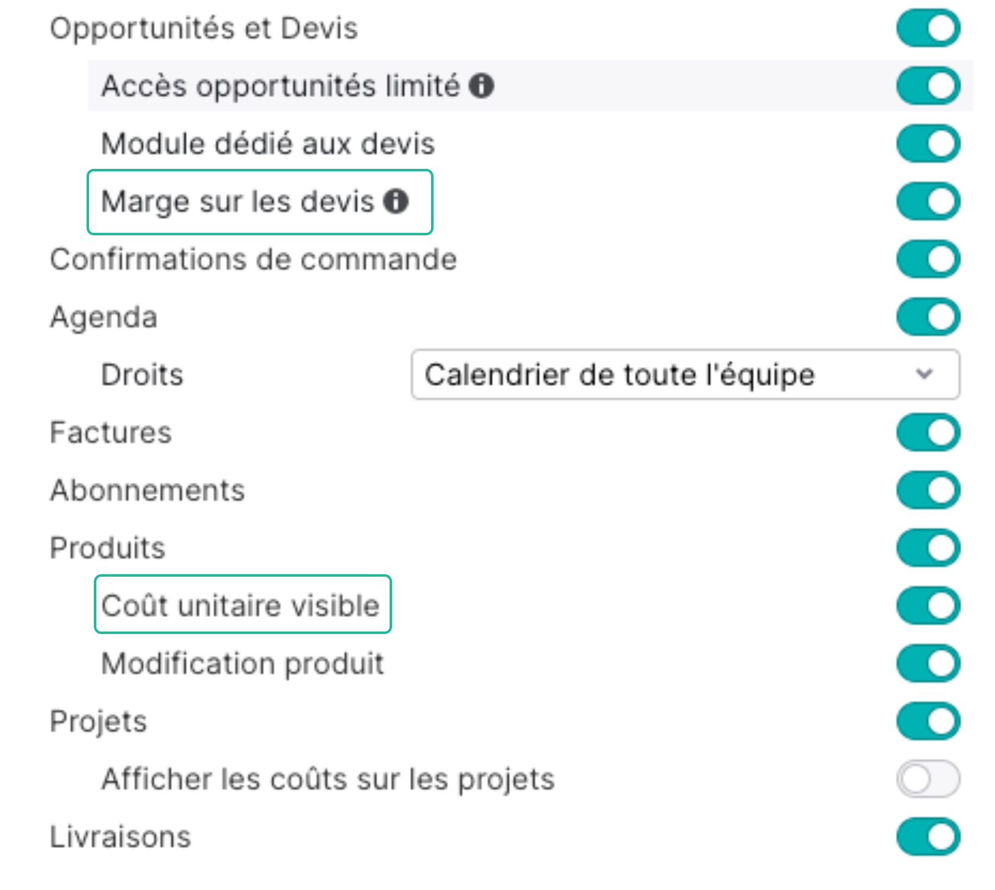Screen dimensions: 995x890
Task: Toggle off the Projets switch
Action: (x=927, y=721)
